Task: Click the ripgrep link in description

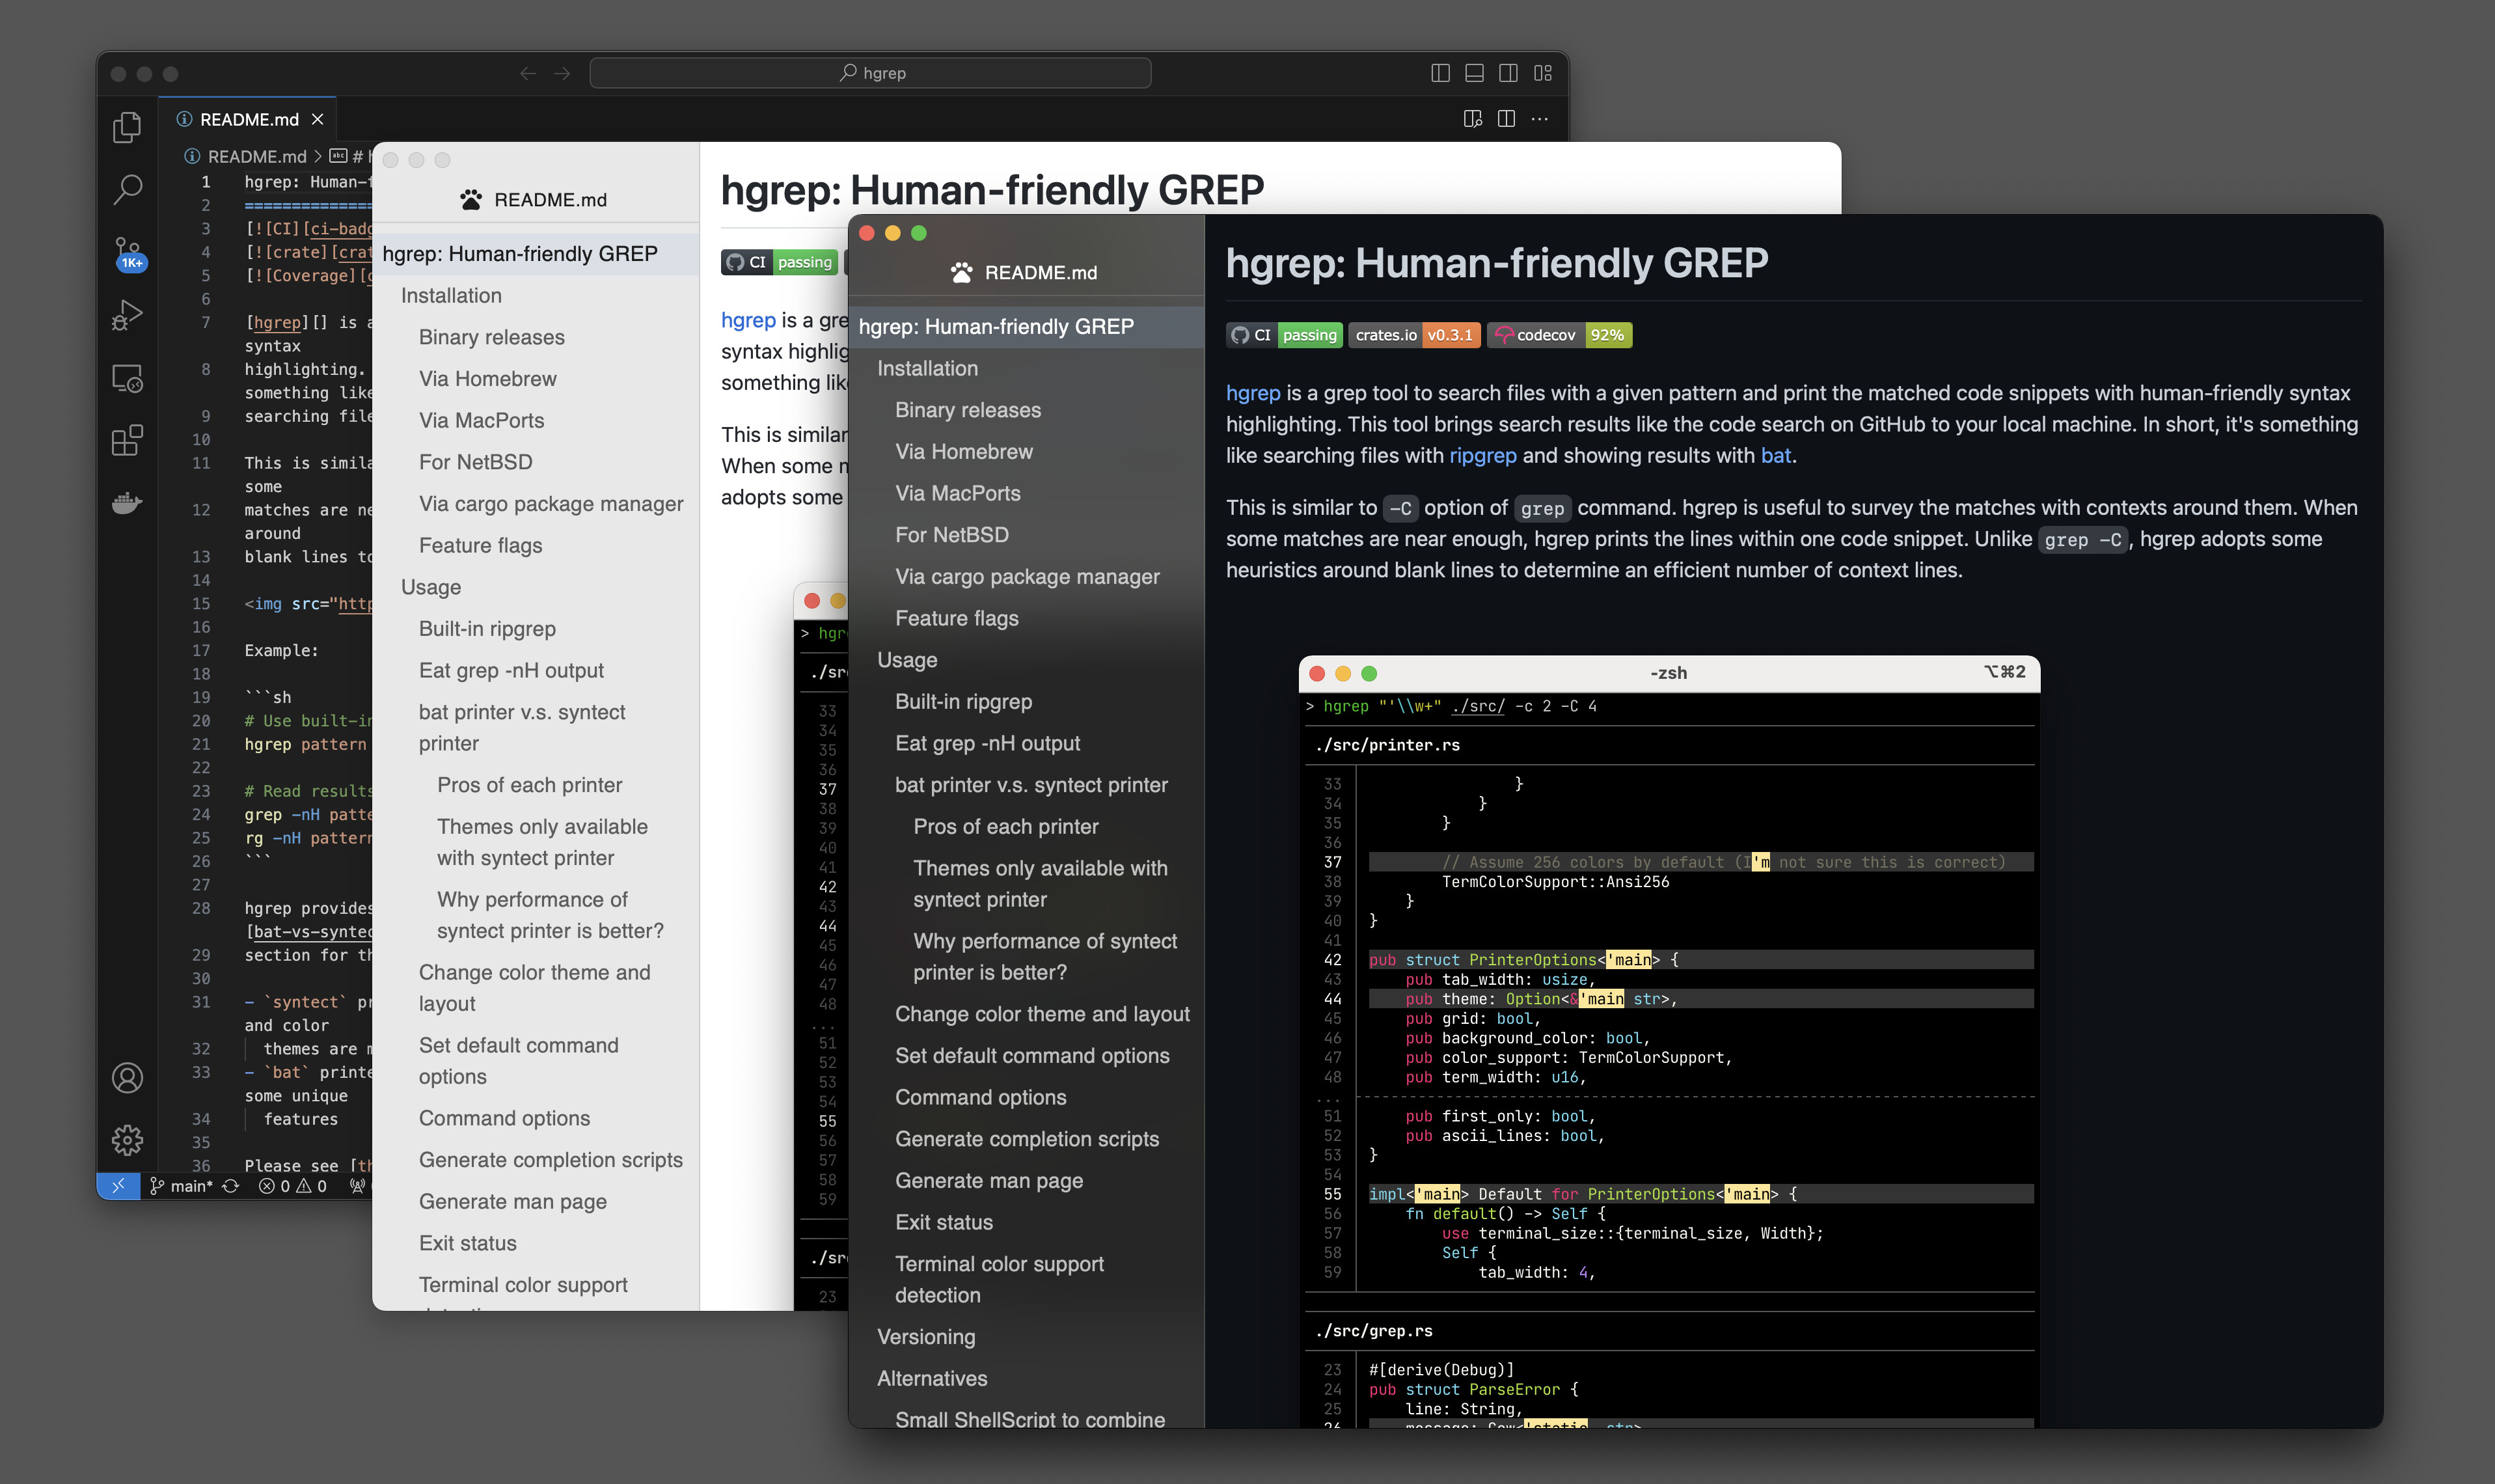Action: point(1482,455)
